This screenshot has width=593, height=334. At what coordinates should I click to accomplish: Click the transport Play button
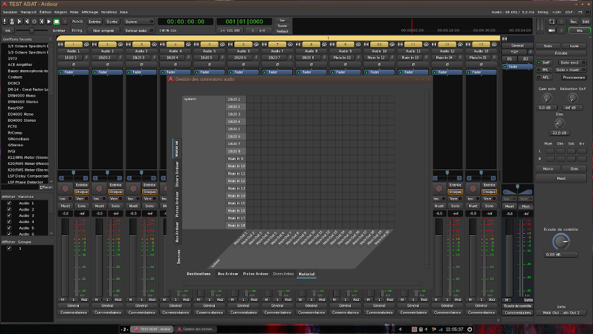pos(49,22)
